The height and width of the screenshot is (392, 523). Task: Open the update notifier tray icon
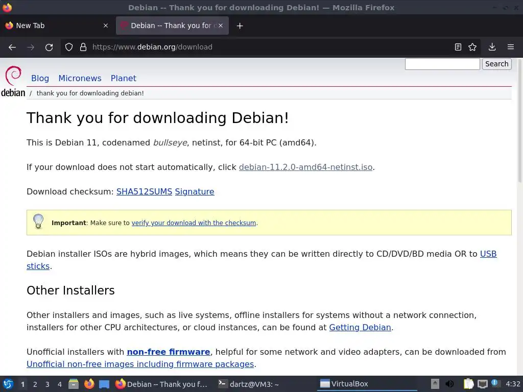coord(494,383)
